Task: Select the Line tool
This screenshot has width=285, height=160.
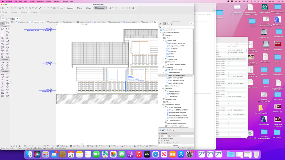Action: [3, 87]
